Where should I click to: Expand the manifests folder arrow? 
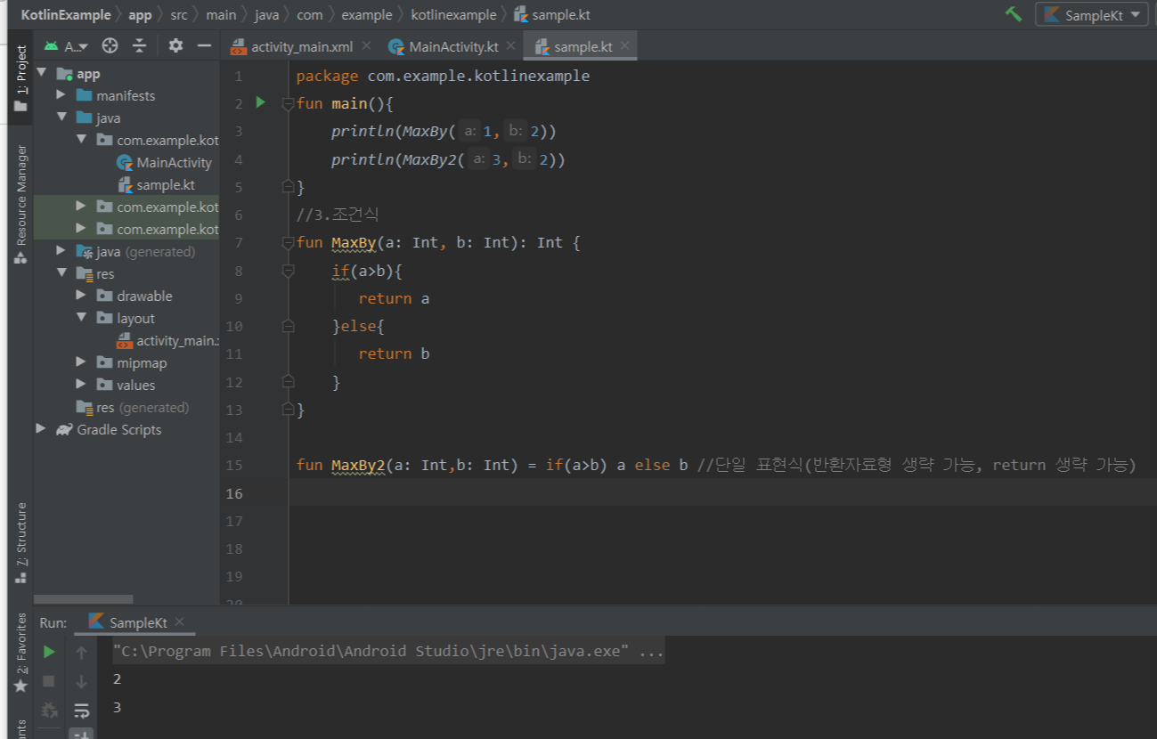click(x=61, y=95)
